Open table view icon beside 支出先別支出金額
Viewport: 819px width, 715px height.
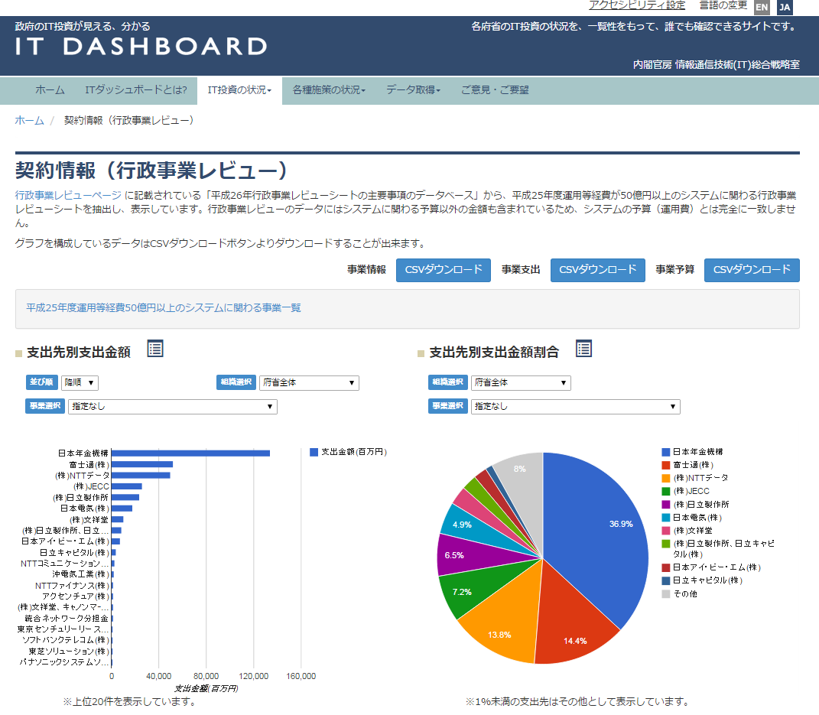point(155,349)
